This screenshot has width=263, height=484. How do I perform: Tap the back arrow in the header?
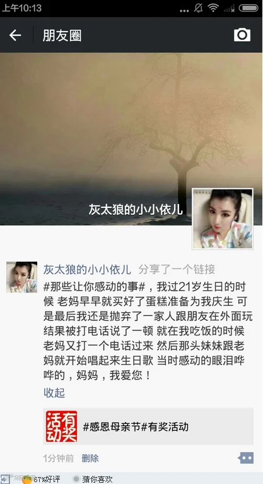(15, 35)
